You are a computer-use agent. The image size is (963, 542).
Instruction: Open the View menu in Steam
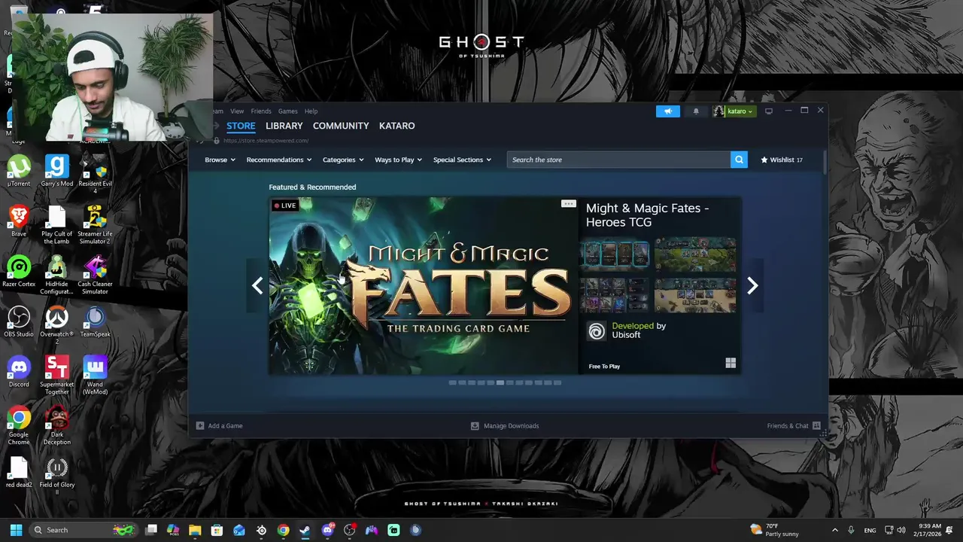tap(237, 111)
